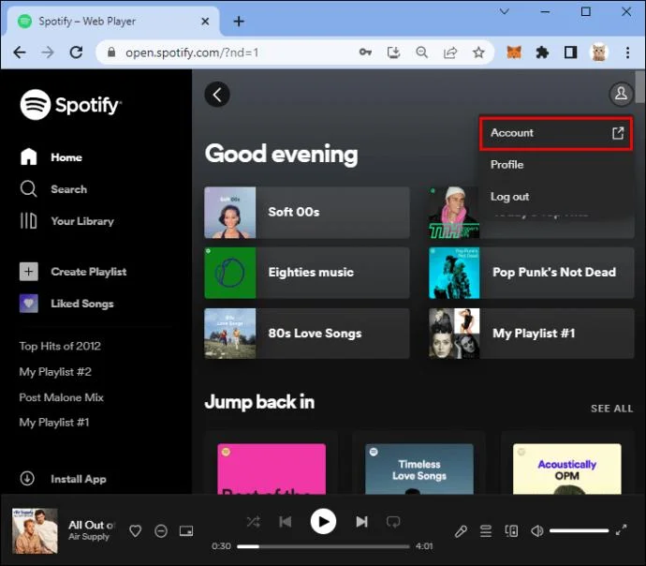Open connect to a device icon
The image size is (646, 566).
(x=511, y=531)
